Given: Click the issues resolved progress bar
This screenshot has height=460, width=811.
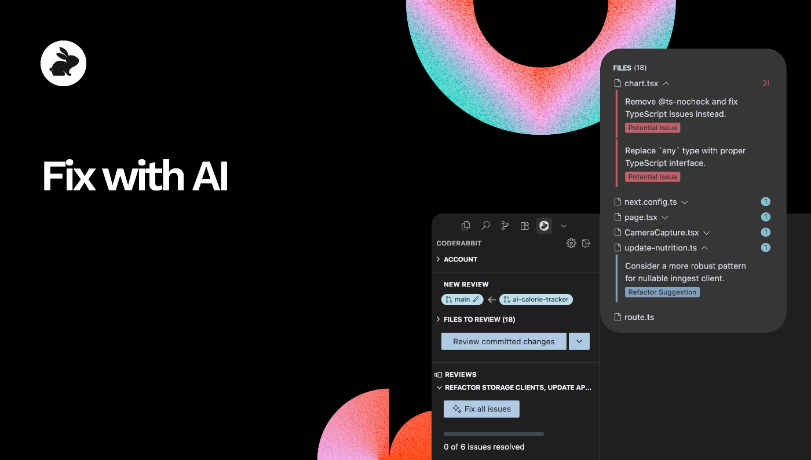Looking at the screenshot, I should click(494, 434).
